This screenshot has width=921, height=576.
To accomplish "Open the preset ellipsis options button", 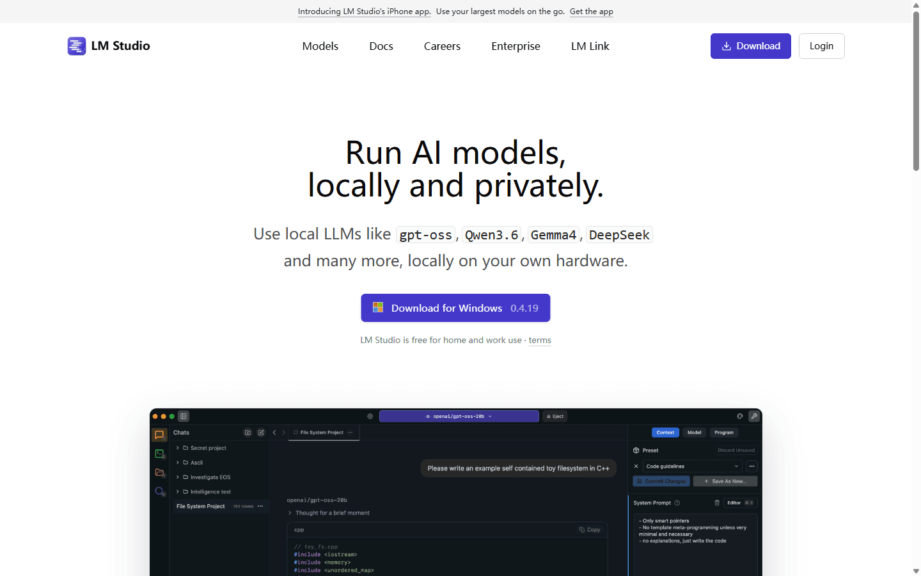I will click(752, 467).
